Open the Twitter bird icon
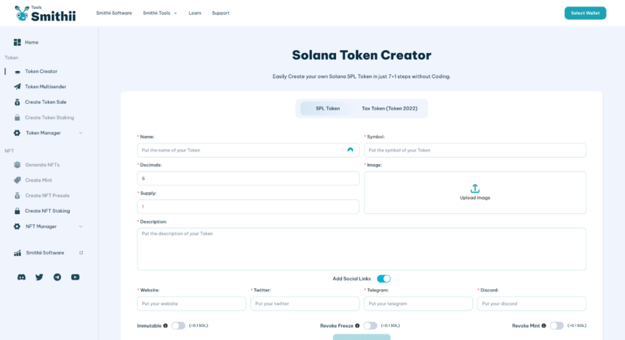Viewport: 625px width, 340px height. pos(39,277)
